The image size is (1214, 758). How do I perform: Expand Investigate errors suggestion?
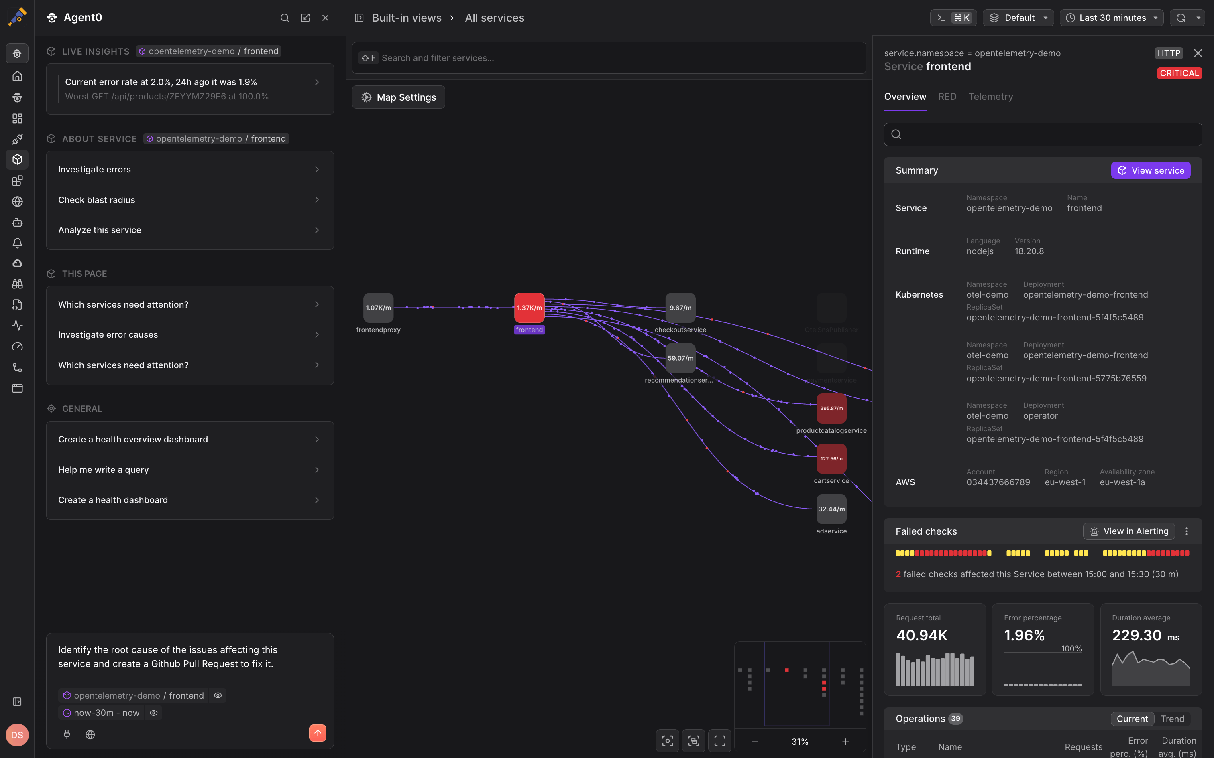190,169
